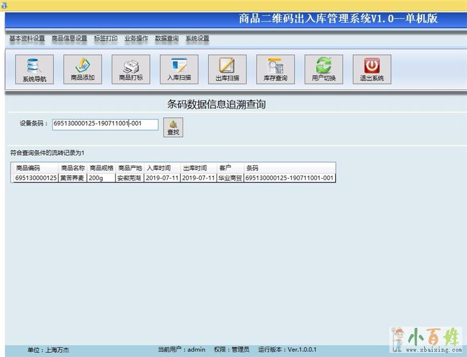Image resolution: width=467 pixels, height=357 pixels.
Task: Open the 数据查询 menu
Action: coord(167,38)
